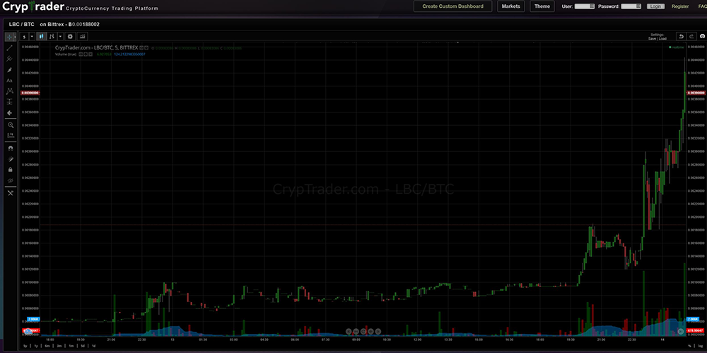Select the trend line drawing tool
Image resolution: width=707 pixels, height=353 pixels.
(10, 47)
